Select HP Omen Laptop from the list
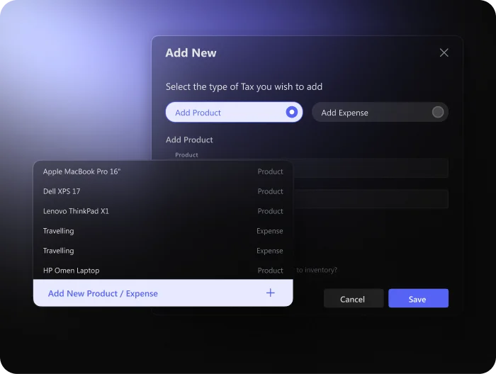Viewport: 496px width, 374px height. click(71, 271)
